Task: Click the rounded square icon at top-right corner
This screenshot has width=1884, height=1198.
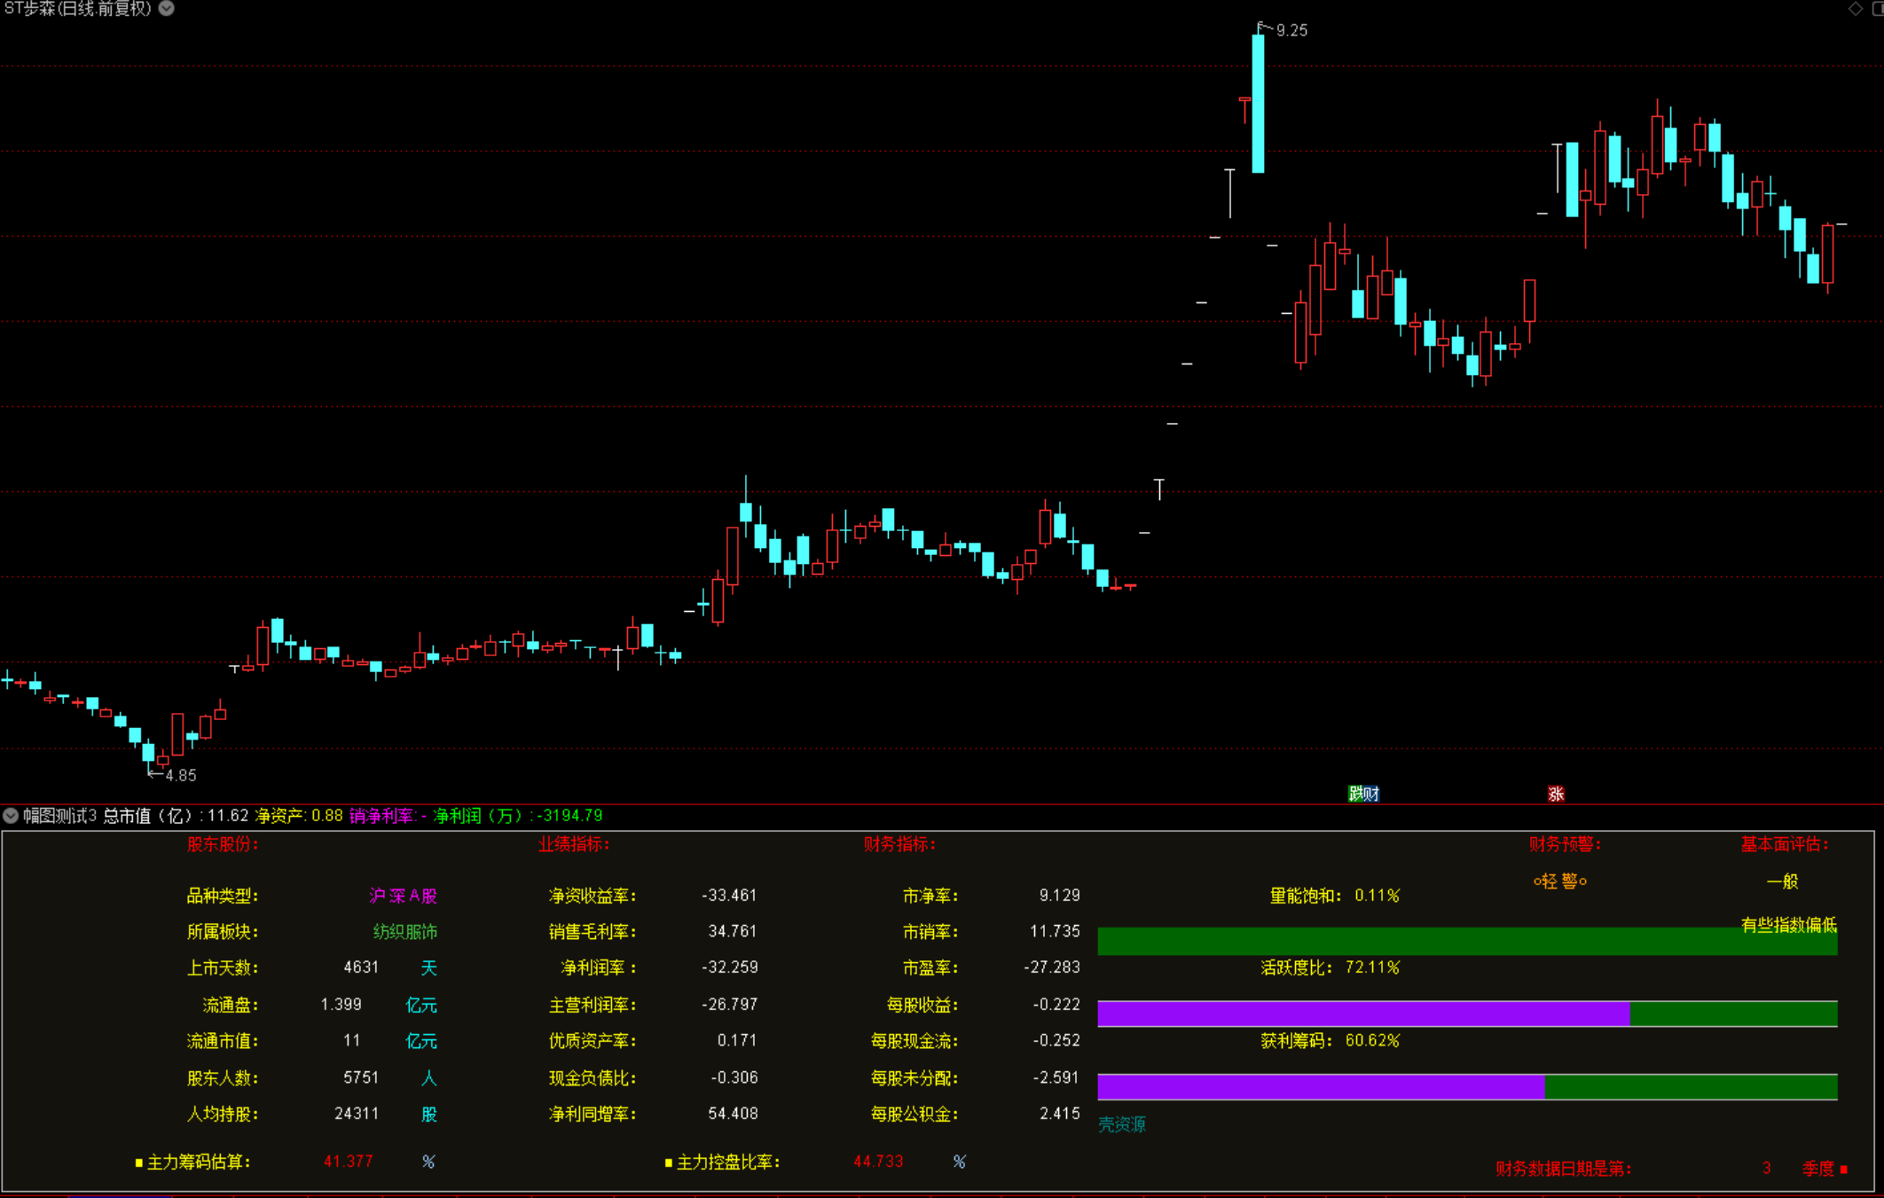Action: pos(1878,9)
